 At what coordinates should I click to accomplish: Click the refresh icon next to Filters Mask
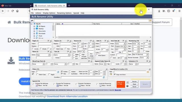[58, 72]
